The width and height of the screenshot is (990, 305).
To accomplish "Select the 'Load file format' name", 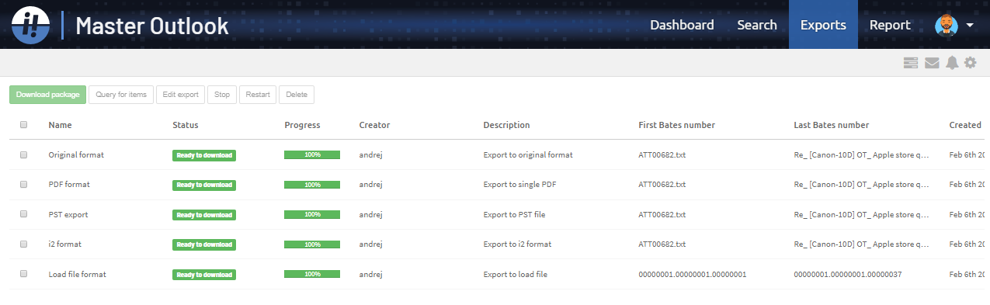I will coord(77,274).
